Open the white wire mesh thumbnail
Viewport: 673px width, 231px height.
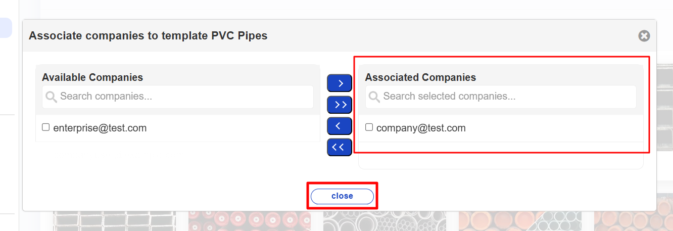(x=114, y=221)
